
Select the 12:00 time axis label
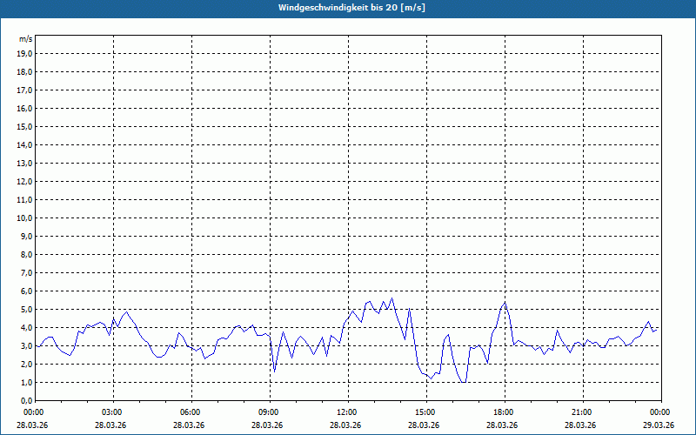(347, 412)
